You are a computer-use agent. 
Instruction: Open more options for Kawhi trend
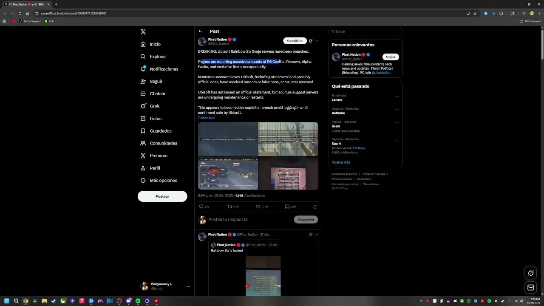pyautogui.click(x=397, y=140)
